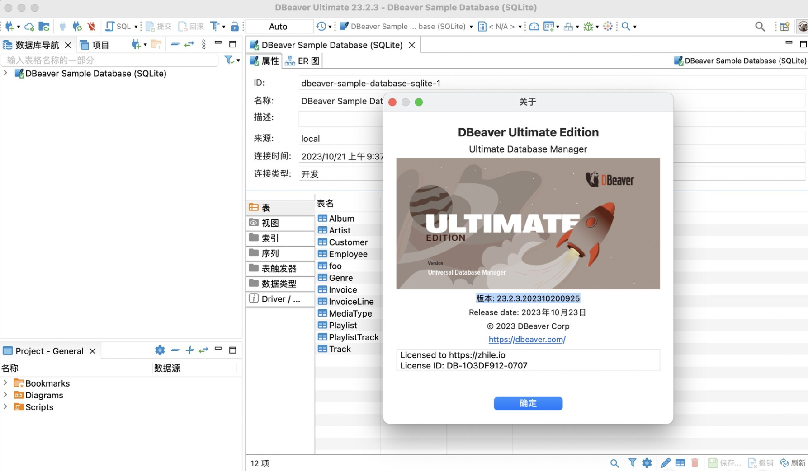Screen dimensions: 808x471
Task: Click the plus expand icon in Project panel
Action: click(189, 350)
